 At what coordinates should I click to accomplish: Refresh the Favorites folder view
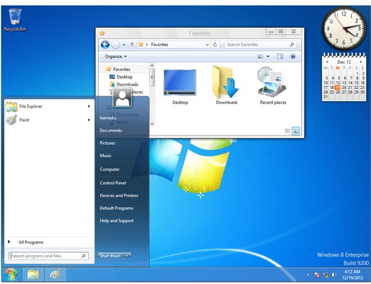click(x=215, y=45)
